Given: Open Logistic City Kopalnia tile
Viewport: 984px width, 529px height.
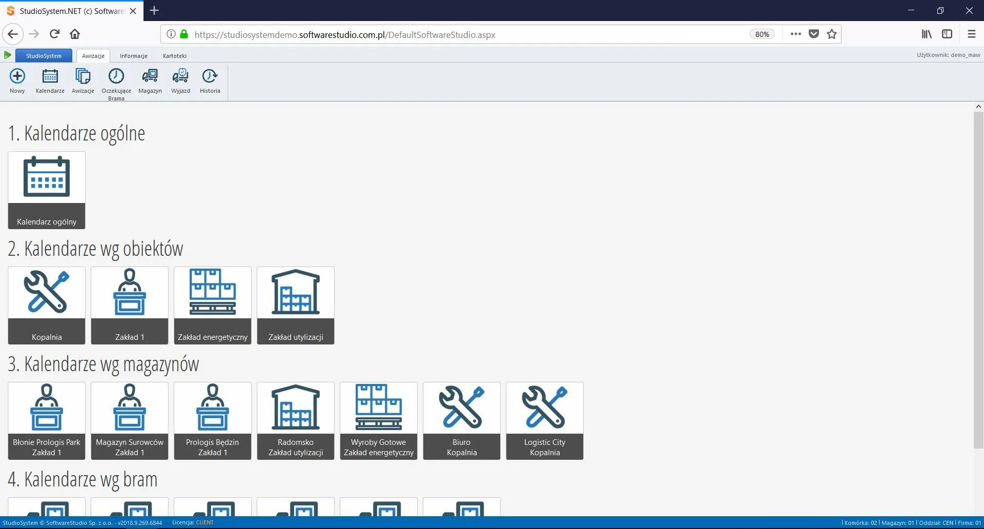Looking at the screenshot, I should click(x=545, y=421).
